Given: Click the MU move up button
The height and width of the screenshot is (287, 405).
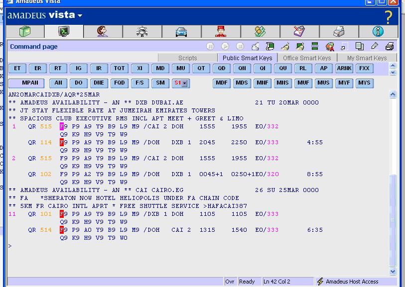Looking at the screenshot, I should pyautogui.click(x=180, y=68).
